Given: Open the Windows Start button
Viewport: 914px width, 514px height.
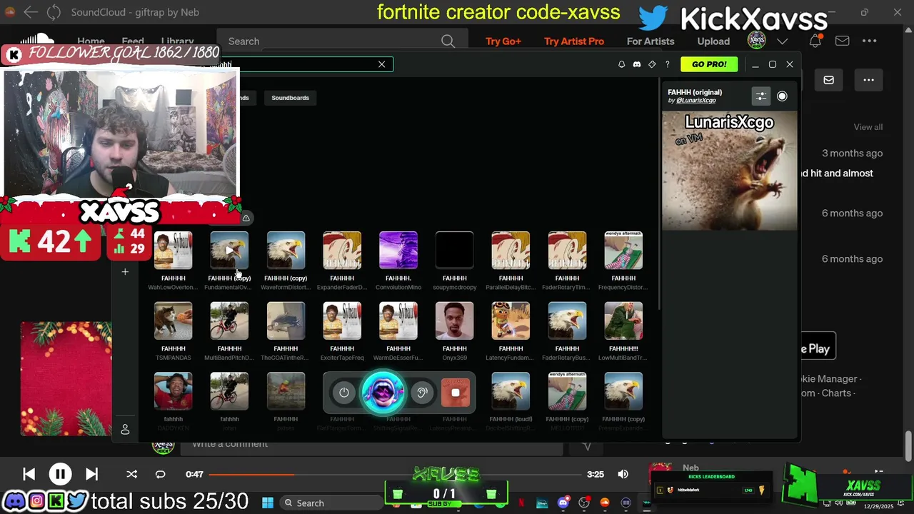Looking at the screenshot, I should (267, 503).
